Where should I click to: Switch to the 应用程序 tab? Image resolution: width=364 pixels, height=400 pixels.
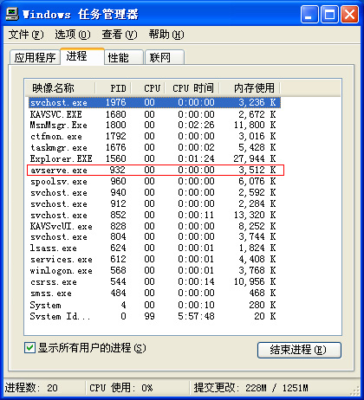(x=35, y=57)
